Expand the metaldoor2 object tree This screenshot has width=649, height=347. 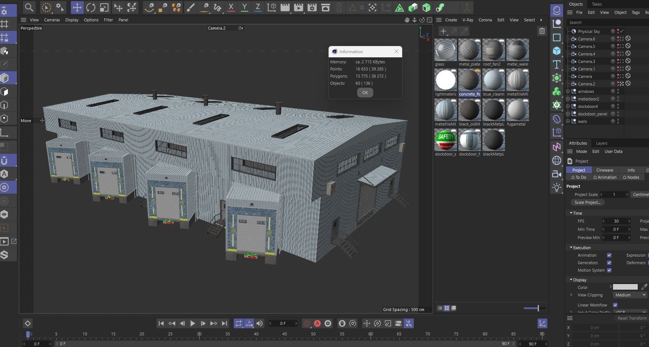coord(568,99)
